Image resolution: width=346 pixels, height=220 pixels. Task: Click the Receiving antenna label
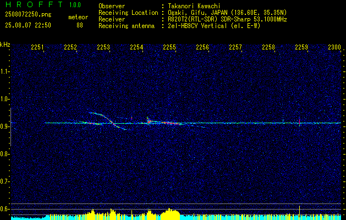point(127,26)
